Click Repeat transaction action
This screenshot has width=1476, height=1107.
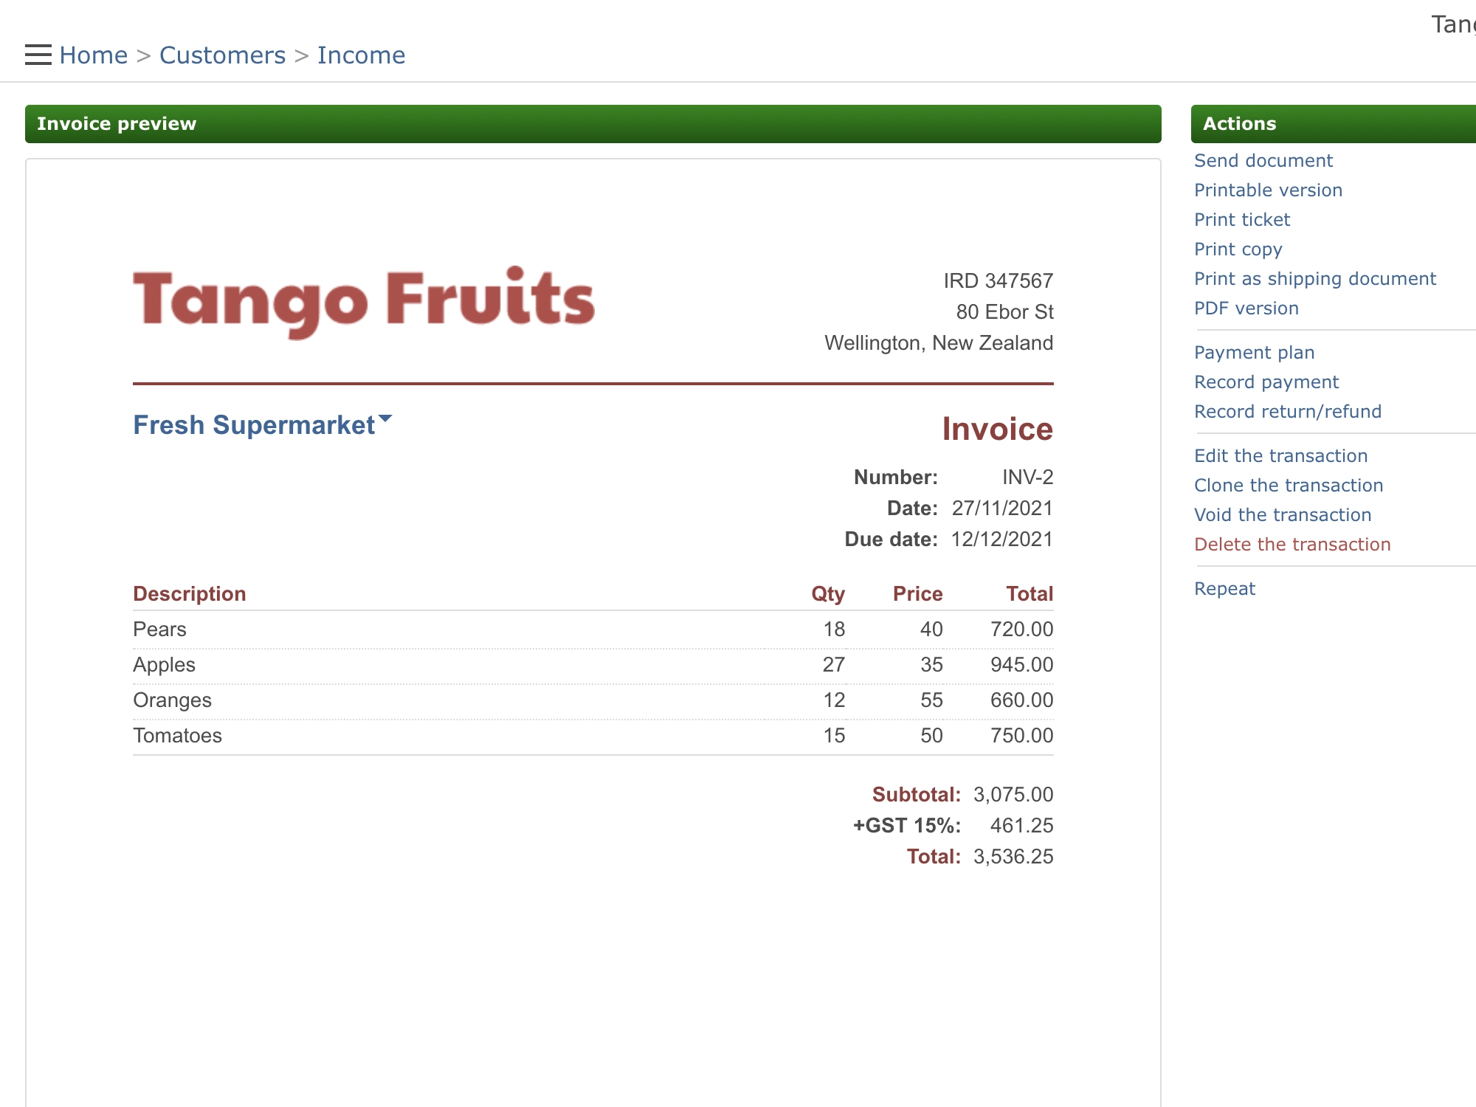click(x=1226, y=587)
